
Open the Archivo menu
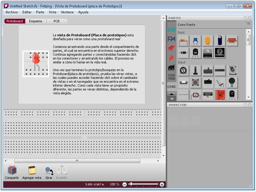point(12,12)
